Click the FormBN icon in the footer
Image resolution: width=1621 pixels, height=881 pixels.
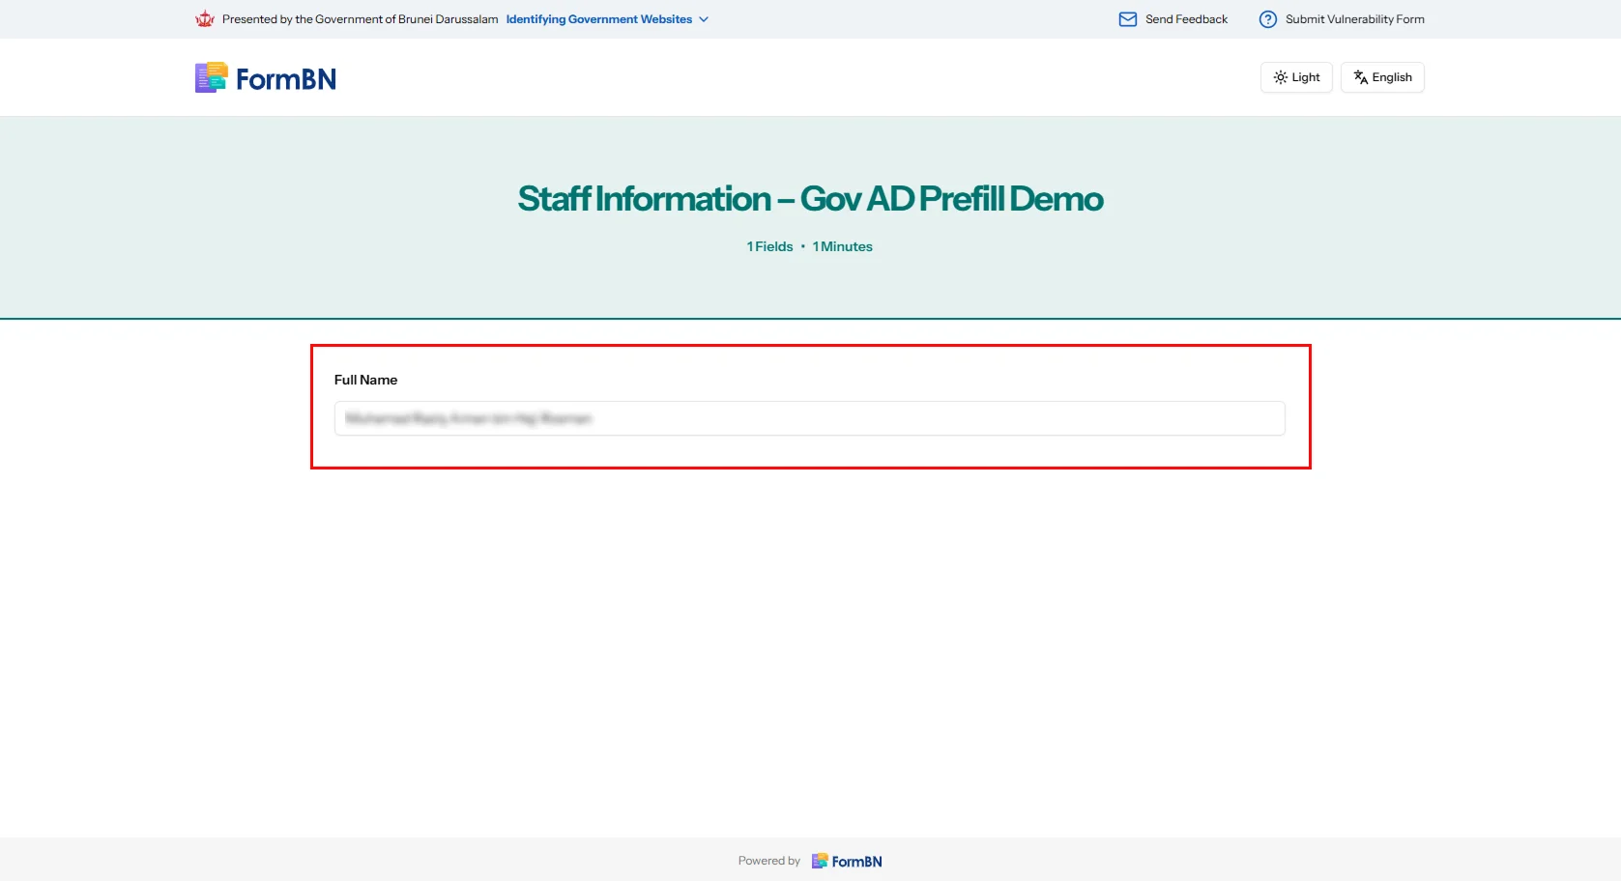(820, 861)
